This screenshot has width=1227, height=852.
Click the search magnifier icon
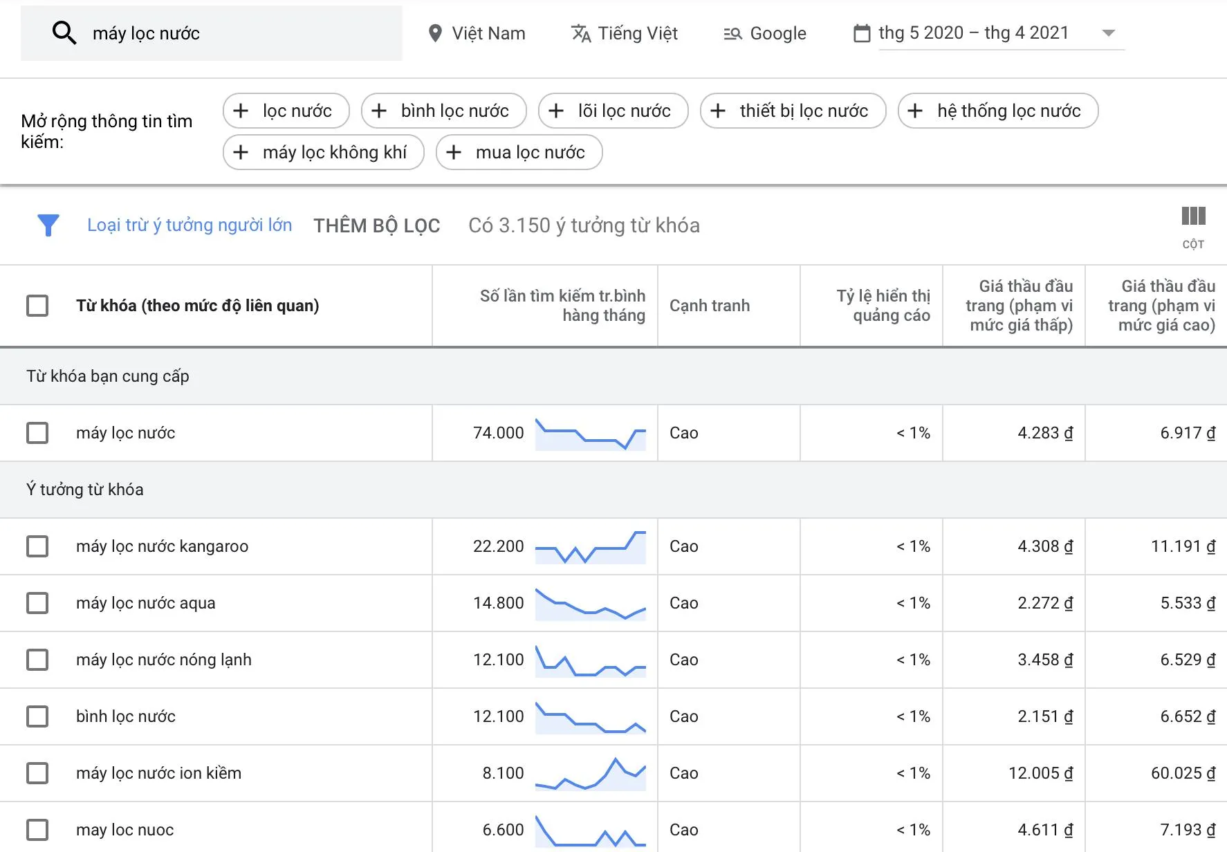(x=64, y=33)
